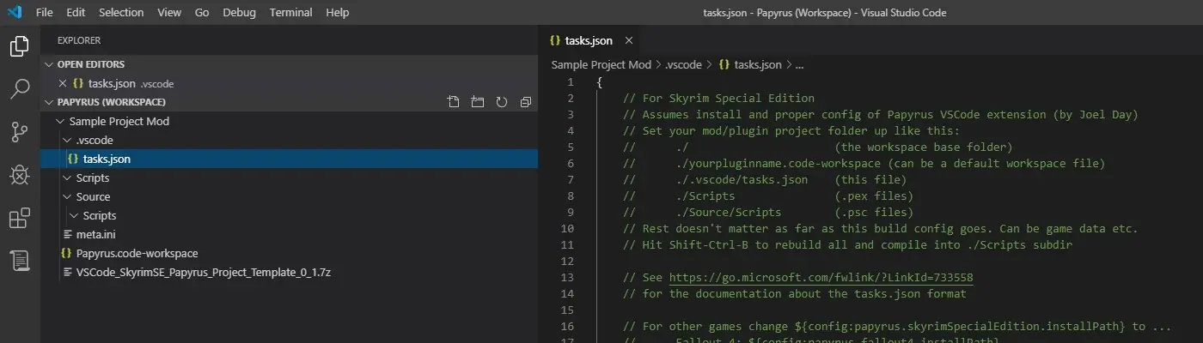The height and width of the screenshot is (343, 1203).
Task: Click the opening brace on line 1
Action: [x=600, y=82]
